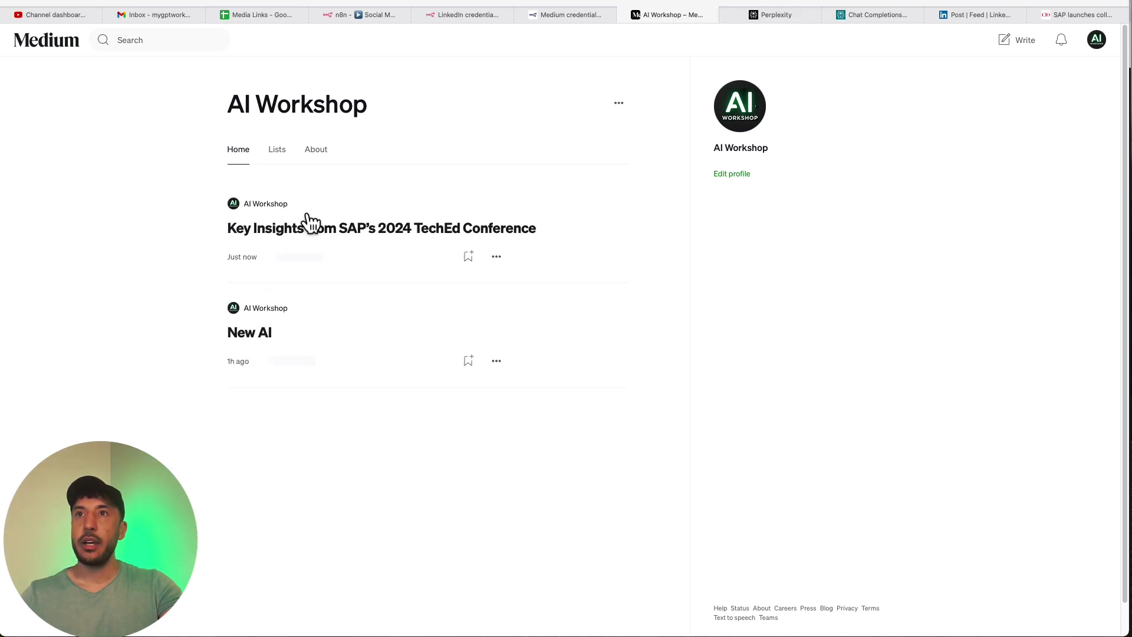Click author avatar above SAP story
Image resolution: width=1132 pixels, height=637 pixels.
click(x=233, y=203)
